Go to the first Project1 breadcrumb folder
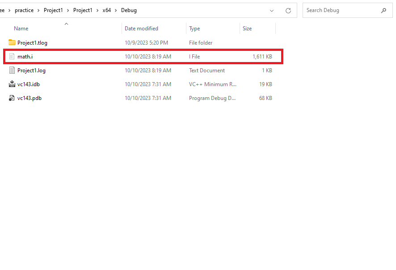This screenshot has height=270, width=396. pos(53,10)
